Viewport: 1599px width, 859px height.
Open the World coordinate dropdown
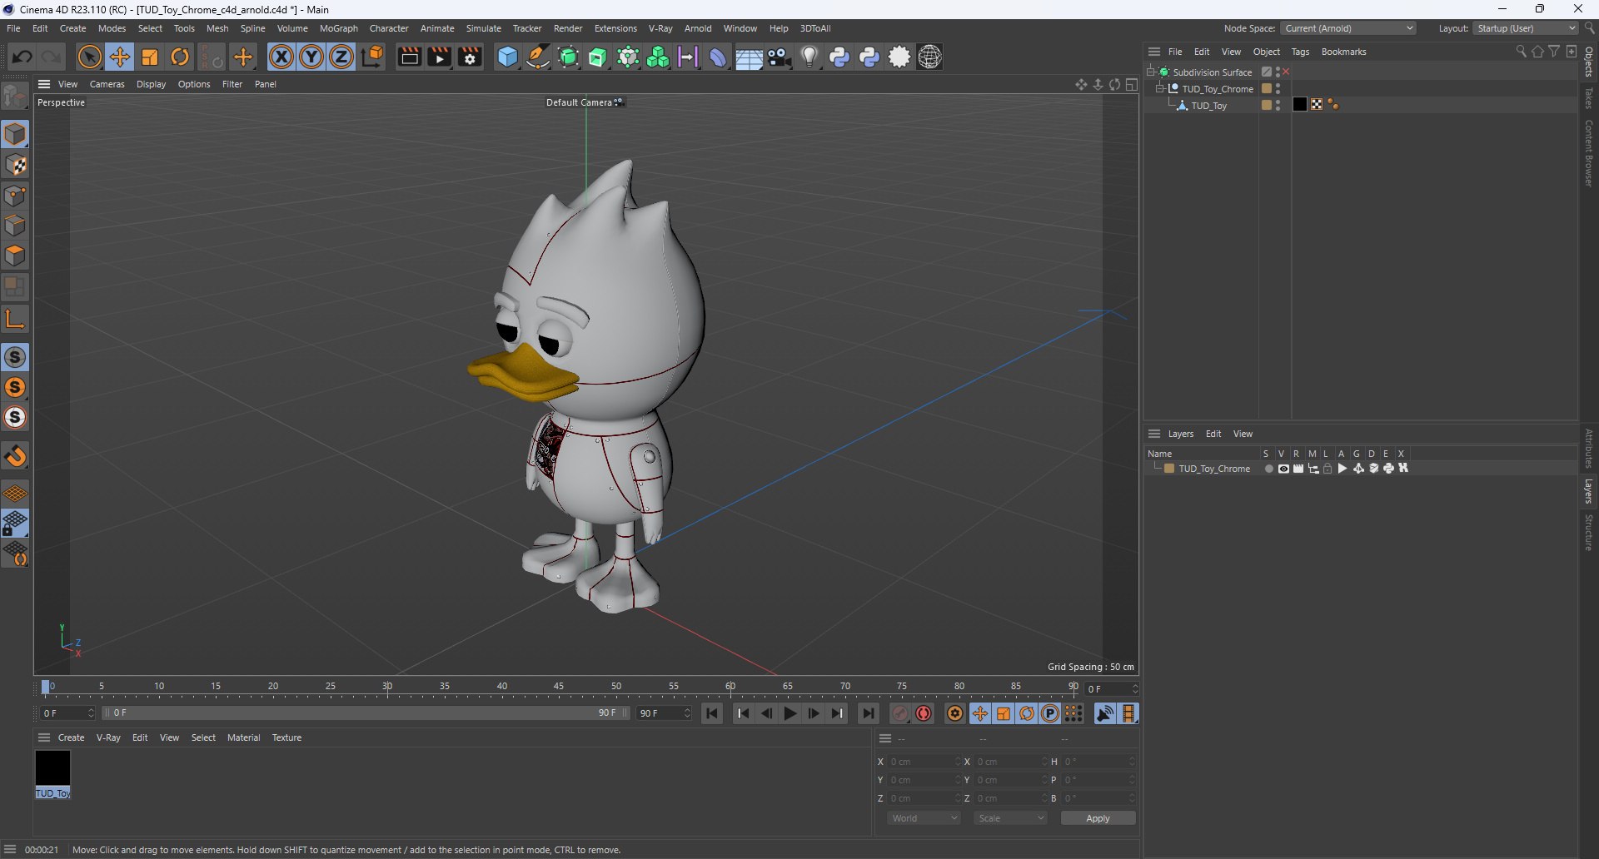click(924, 818)
